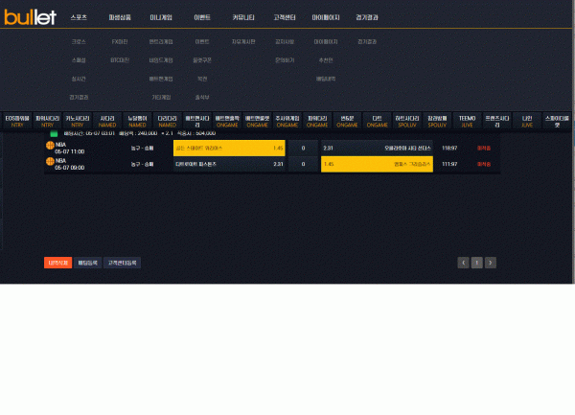The width and height of the screenshot is (575, 415).
Task: Switch to 하트사다리 SPOLUV tab
Action: click(407, 122)
